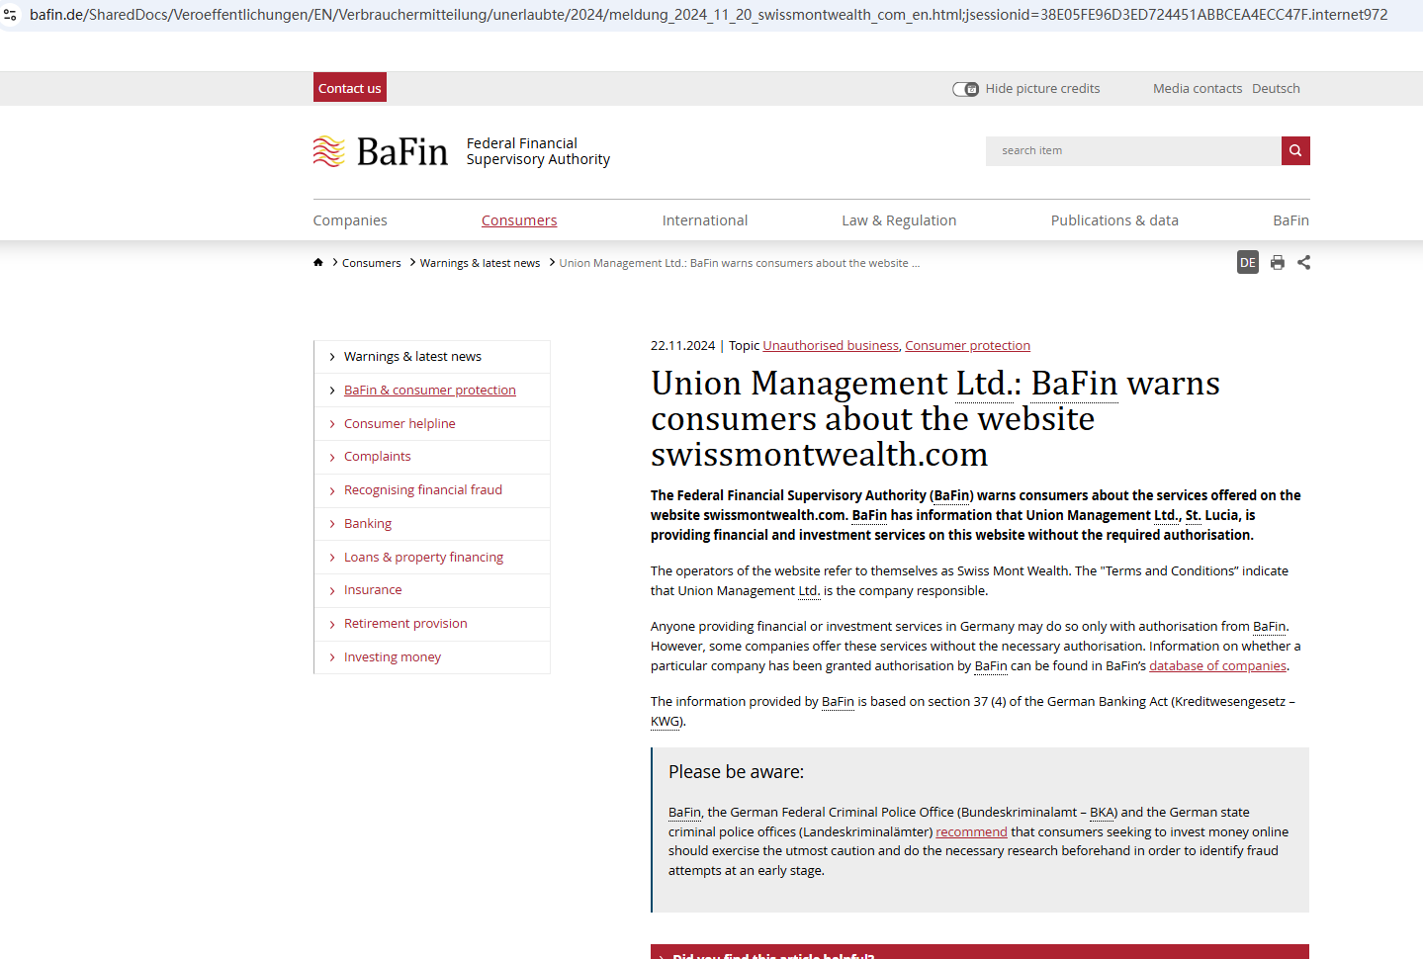Click the BaFin logo

381,151
